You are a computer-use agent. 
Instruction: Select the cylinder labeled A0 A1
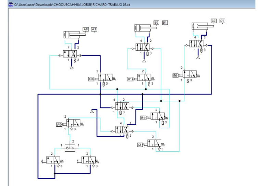tap(74, 35)
